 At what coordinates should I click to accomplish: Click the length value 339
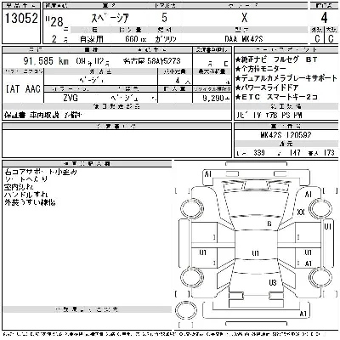tap(259, 153)
